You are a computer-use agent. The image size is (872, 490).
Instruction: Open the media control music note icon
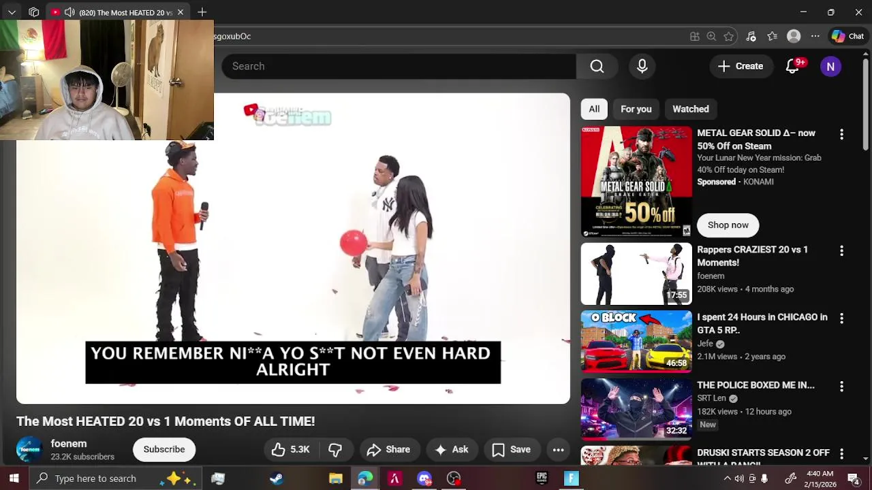tap(751, 37)
